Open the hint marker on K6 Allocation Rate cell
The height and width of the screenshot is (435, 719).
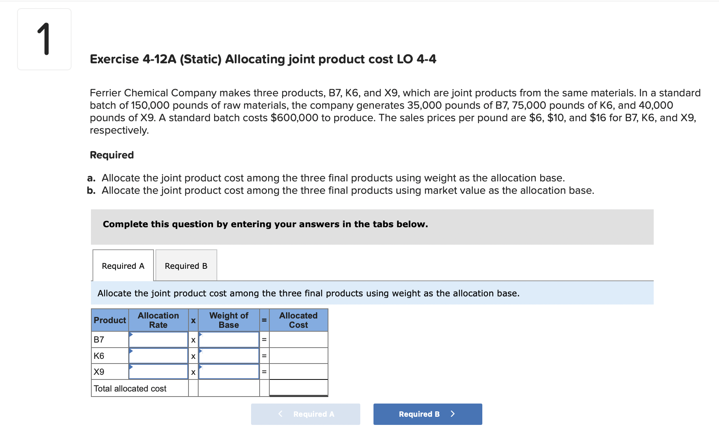(x=132, y=351)
